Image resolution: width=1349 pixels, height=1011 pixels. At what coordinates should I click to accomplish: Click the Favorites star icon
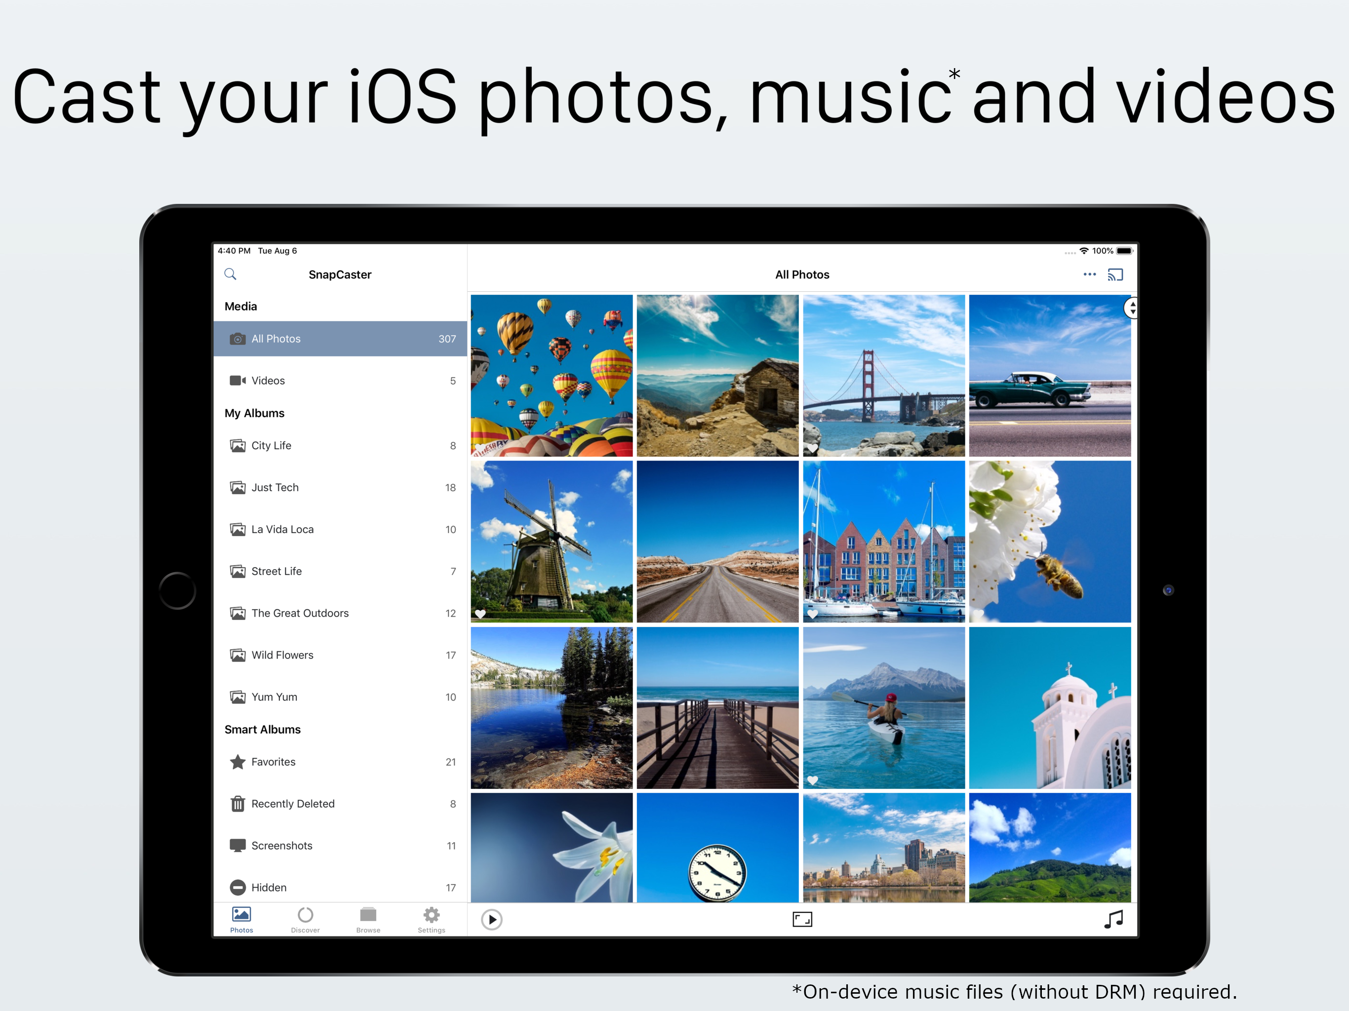pyautogui.click(x=237, y=762)
